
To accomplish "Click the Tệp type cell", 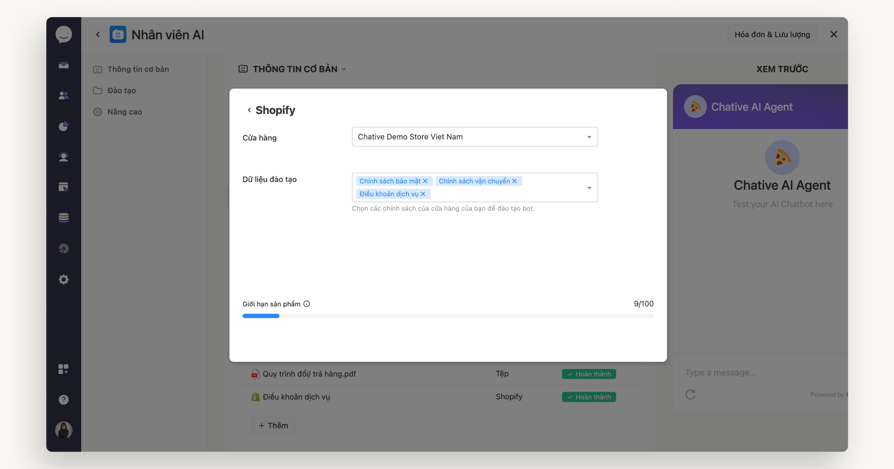I will click(x=502, y=374).
